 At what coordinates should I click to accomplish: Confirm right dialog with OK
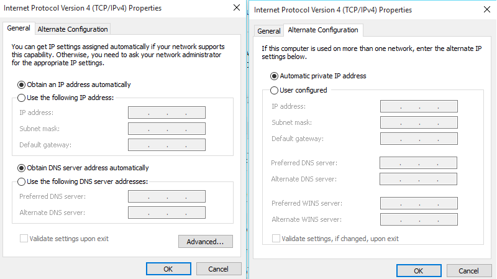[419, 271]
